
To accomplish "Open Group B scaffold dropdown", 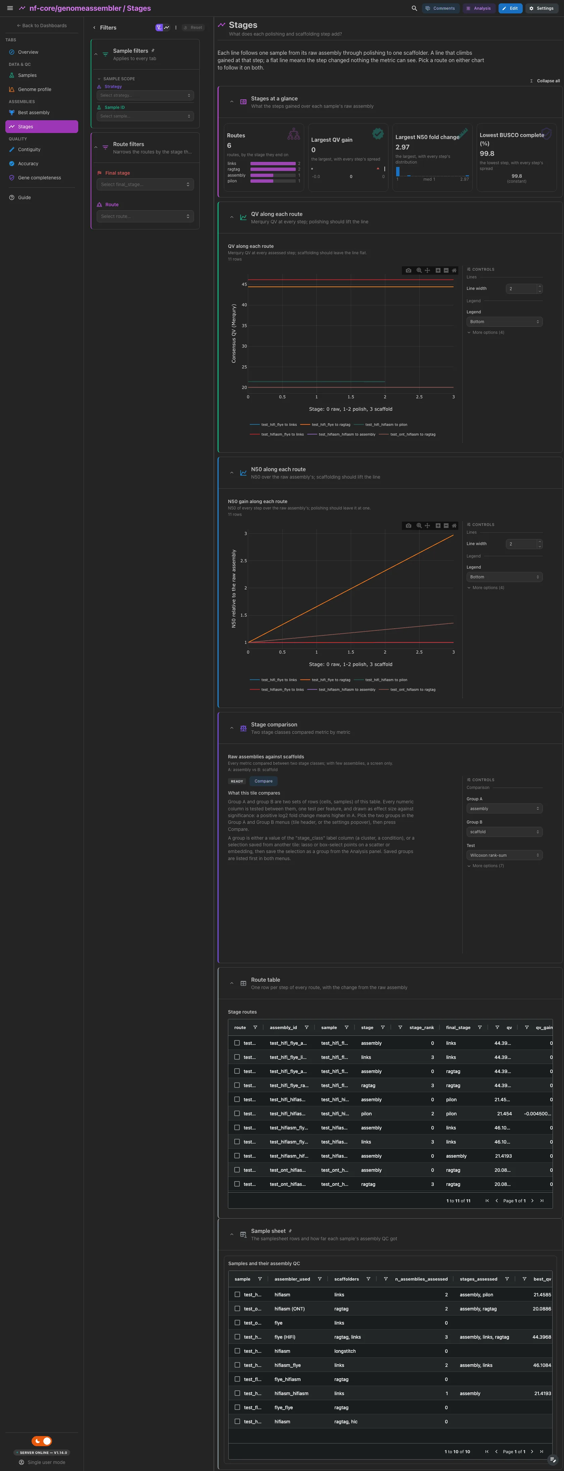I will [504, 832].
